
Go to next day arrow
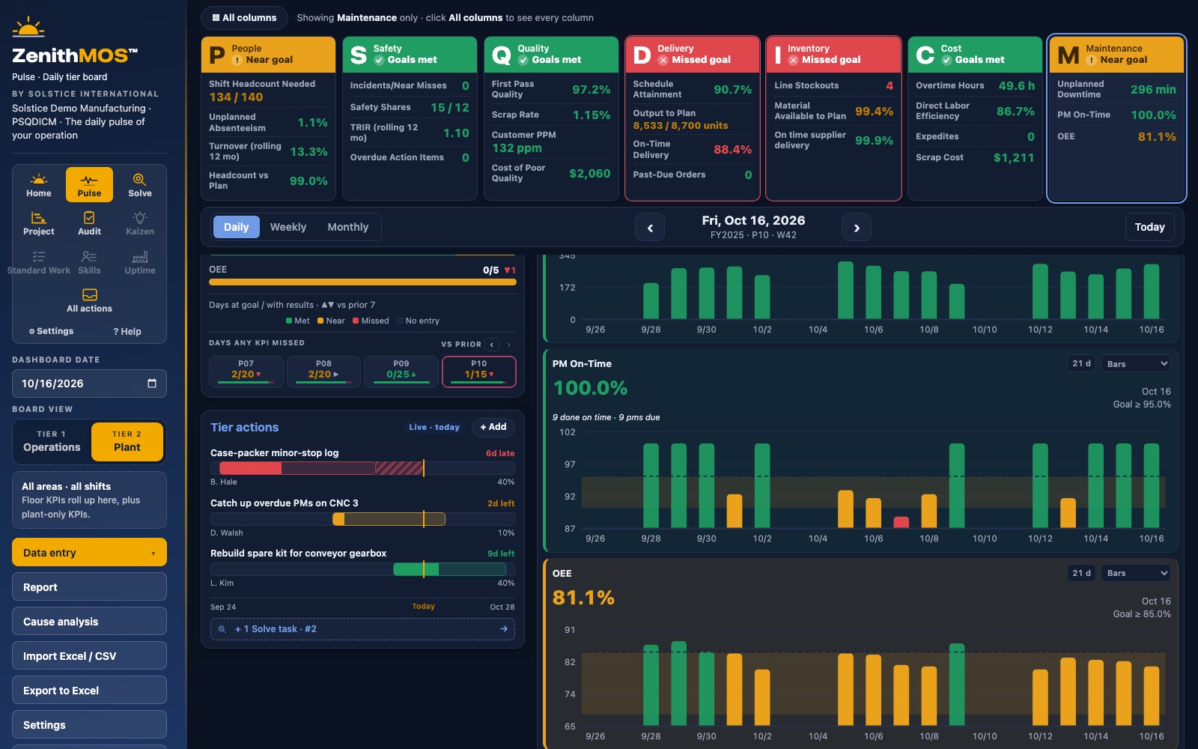tap(857, 227)
